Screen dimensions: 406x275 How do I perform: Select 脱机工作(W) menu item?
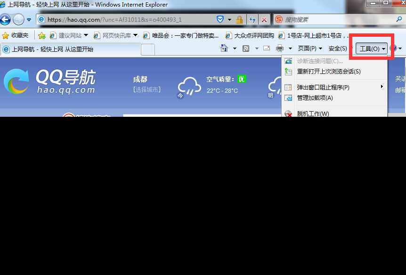pyautogui.click(x=334, y=113)
